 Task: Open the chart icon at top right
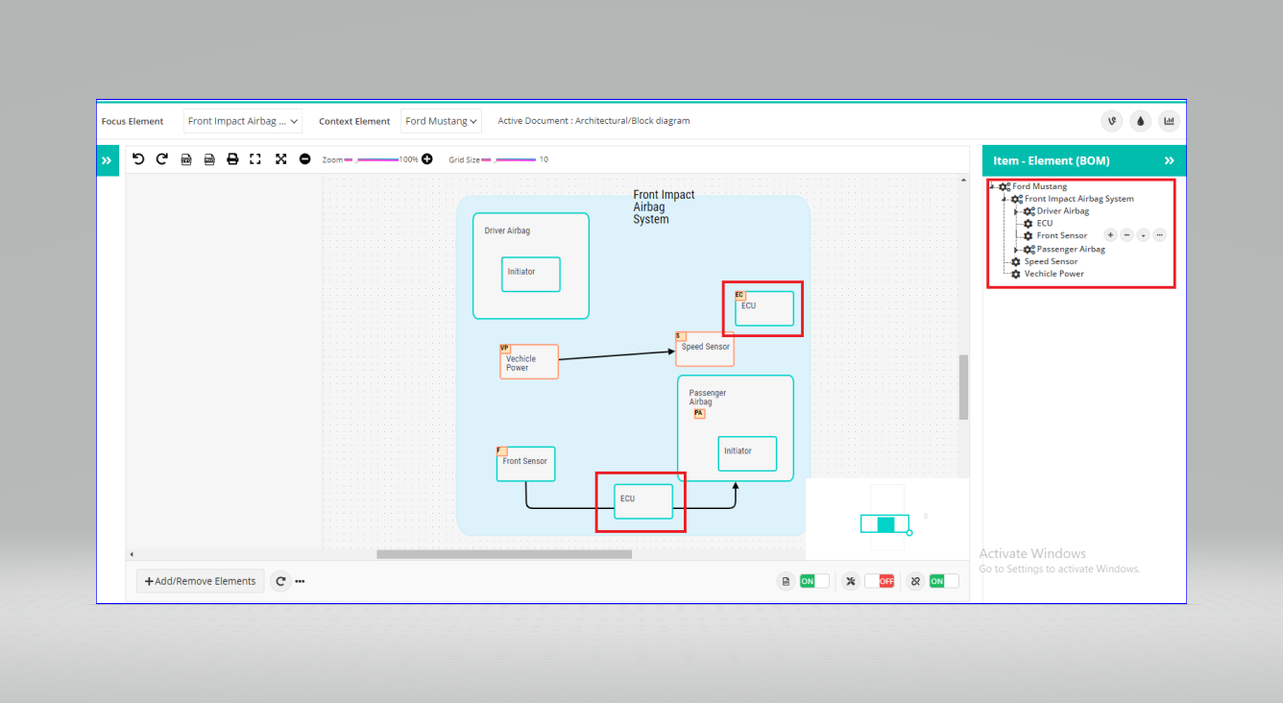pyautogui.click(x=1169, y=121)
